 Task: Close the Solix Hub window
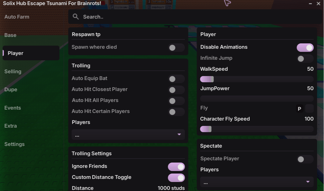click(318, 4)
